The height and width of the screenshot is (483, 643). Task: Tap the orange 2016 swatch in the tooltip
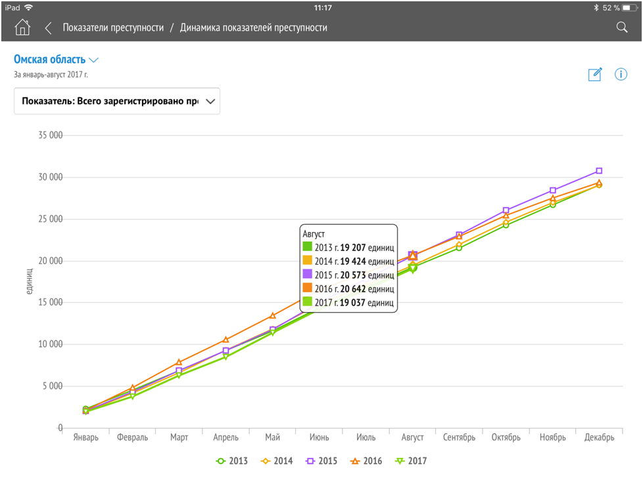coord(307,288)
